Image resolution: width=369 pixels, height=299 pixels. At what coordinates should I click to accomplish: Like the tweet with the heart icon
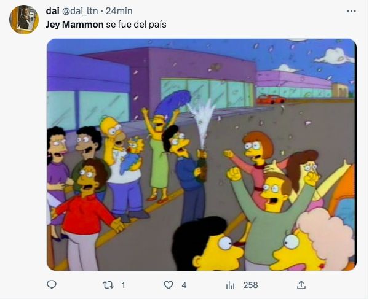pyautogui.click(x=169, y=285)
